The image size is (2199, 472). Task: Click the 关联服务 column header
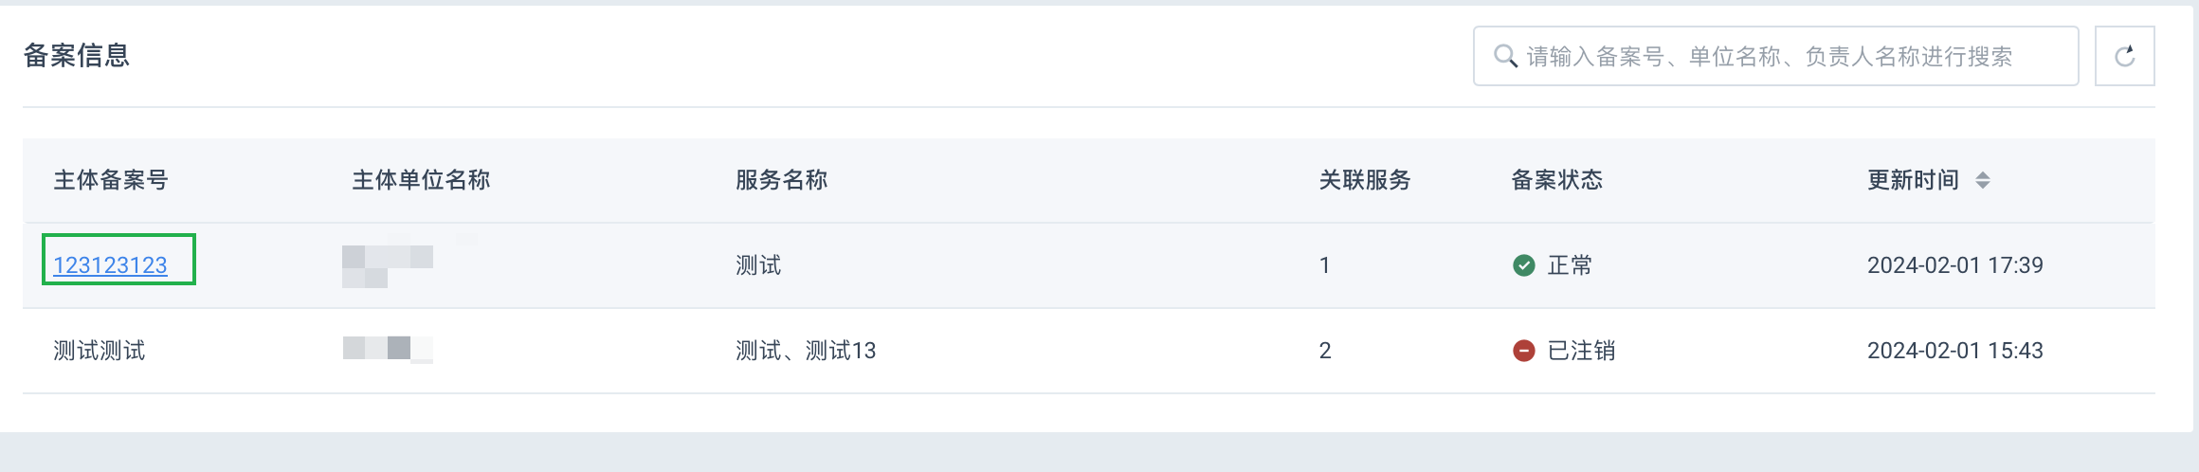tap(1365, 180)
